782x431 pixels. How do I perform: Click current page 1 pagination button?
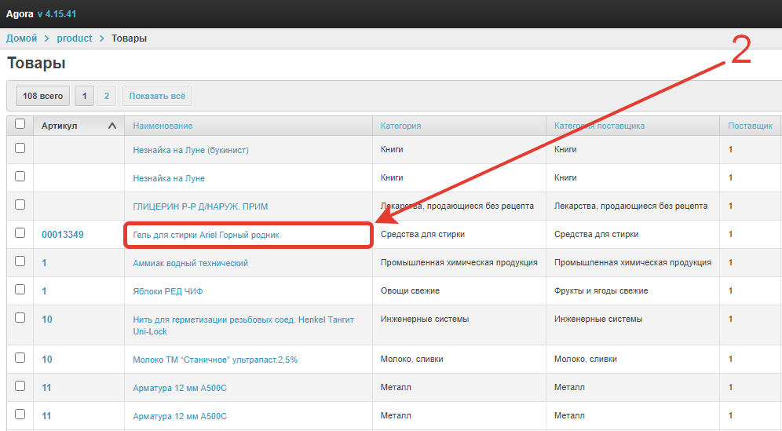click(x=85, y=97)
